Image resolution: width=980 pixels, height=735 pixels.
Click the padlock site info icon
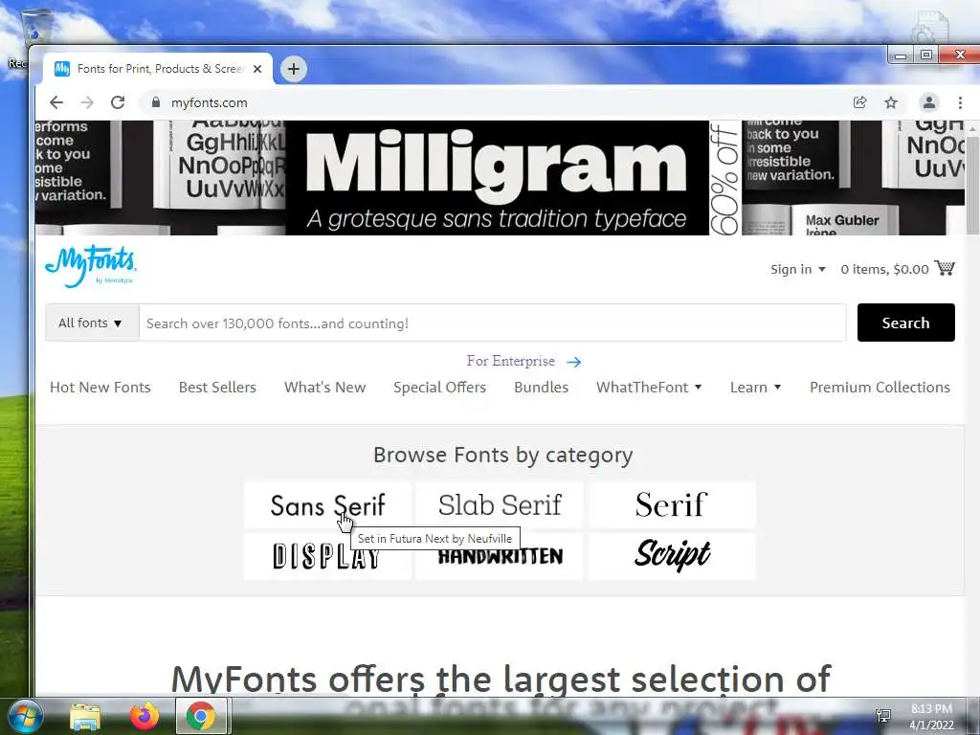pyautogui.click(x=156, y=102)
